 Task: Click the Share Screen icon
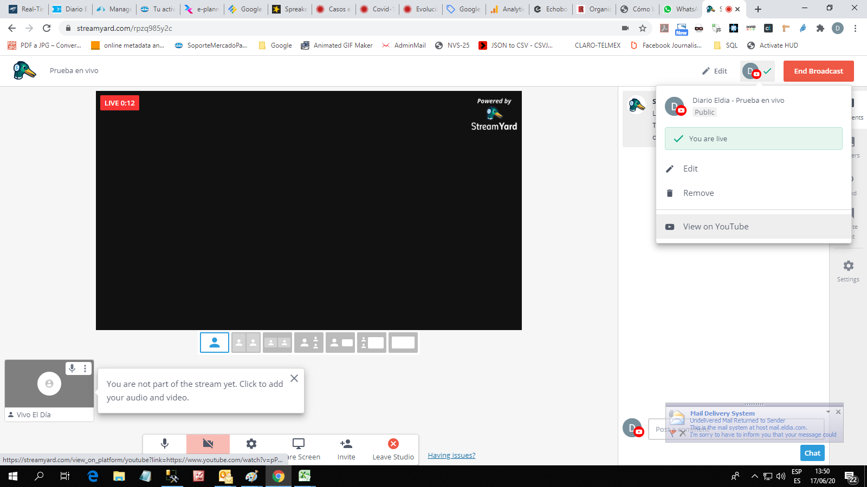tap(297, 443)
